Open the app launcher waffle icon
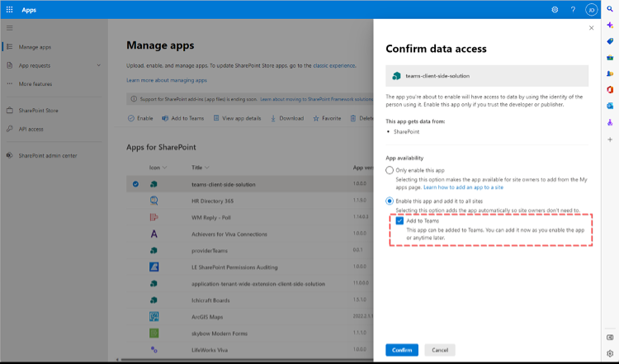The height and width of the screenshot is (364, 619). [9, 9]
